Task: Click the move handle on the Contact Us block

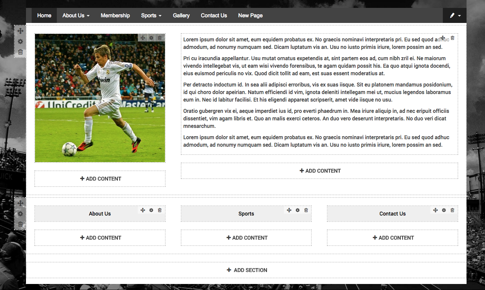Action: [435, 210]
